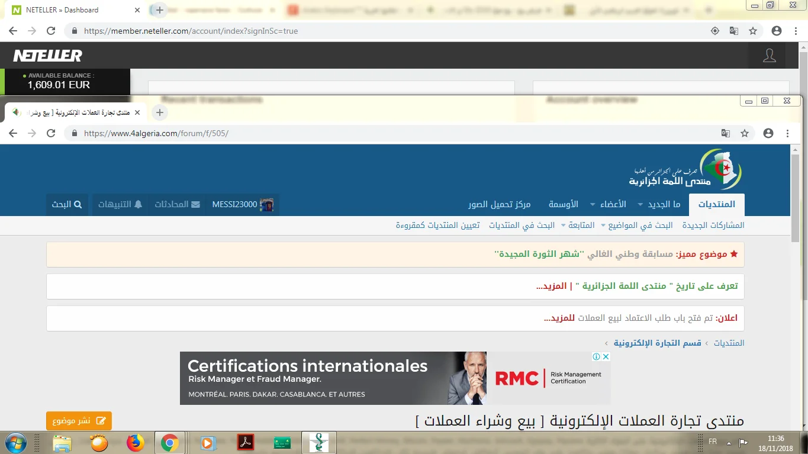Expand the ما الجديد dropdown arrow

[x=640, y=205]
